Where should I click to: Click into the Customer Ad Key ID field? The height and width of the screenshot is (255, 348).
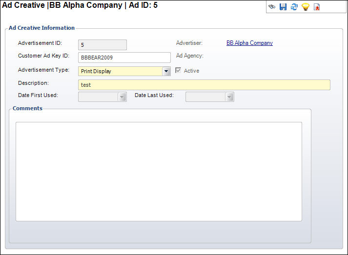(124, 58)
